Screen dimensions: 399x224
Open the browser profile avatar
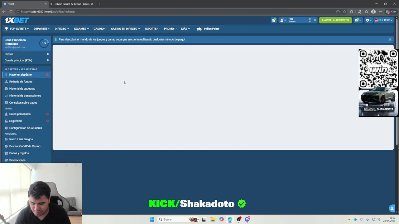373,12
